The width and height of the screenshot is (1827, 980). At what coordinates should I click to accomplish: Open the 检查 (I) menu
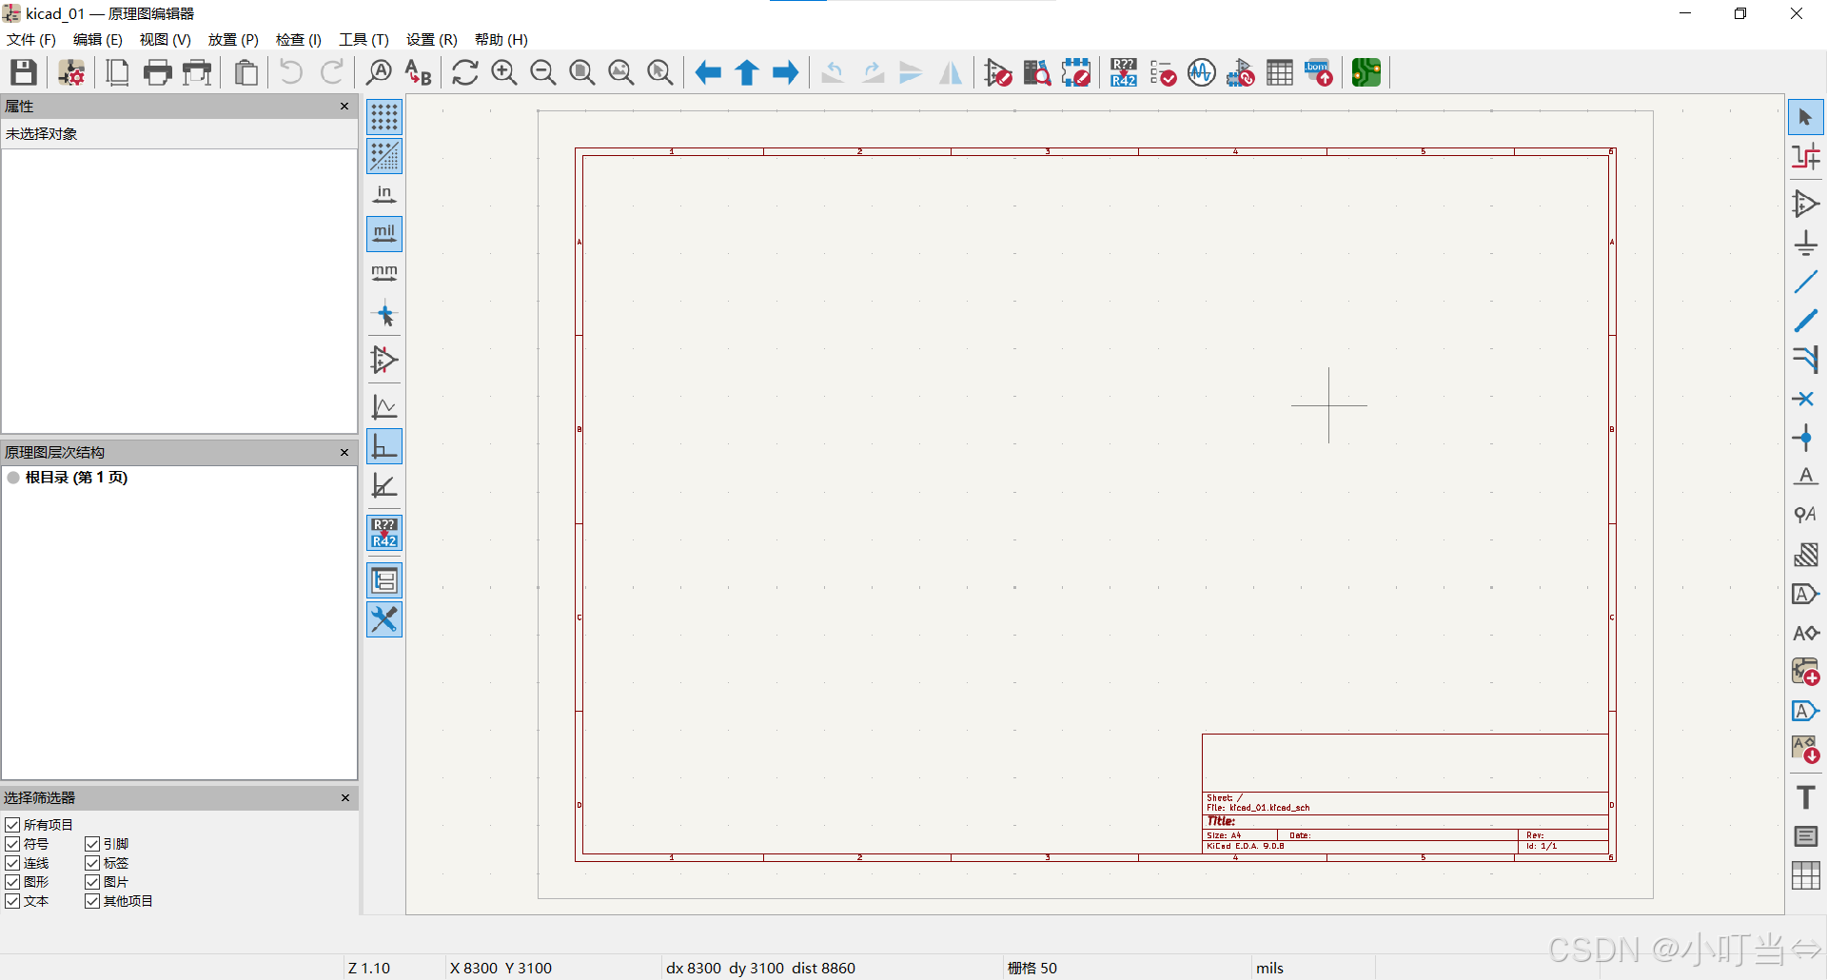coord(299,39)
